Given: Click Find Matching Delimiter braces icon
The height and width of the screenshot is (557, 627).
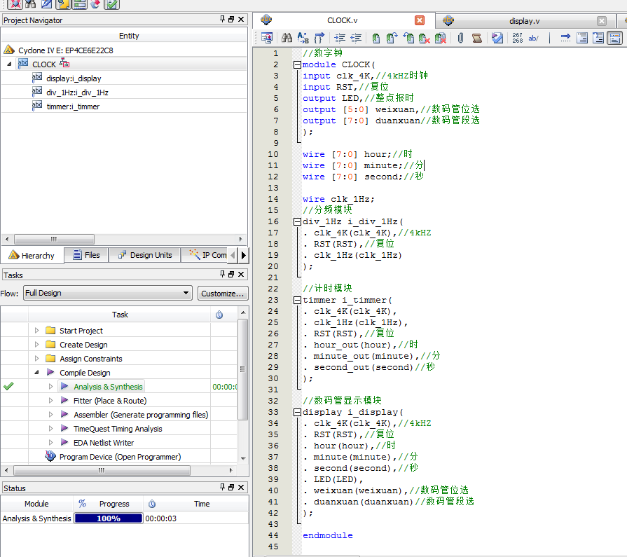Looking at the screenshot, I should pyautogui.click(x=319, y=38).
